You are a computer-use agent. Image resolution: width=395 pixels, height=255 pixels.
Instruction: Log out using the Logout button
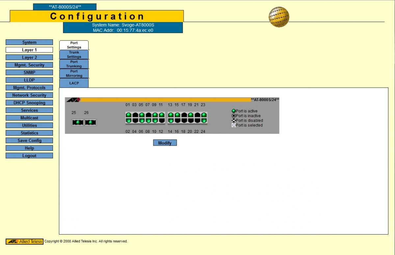tap(29, 156)
